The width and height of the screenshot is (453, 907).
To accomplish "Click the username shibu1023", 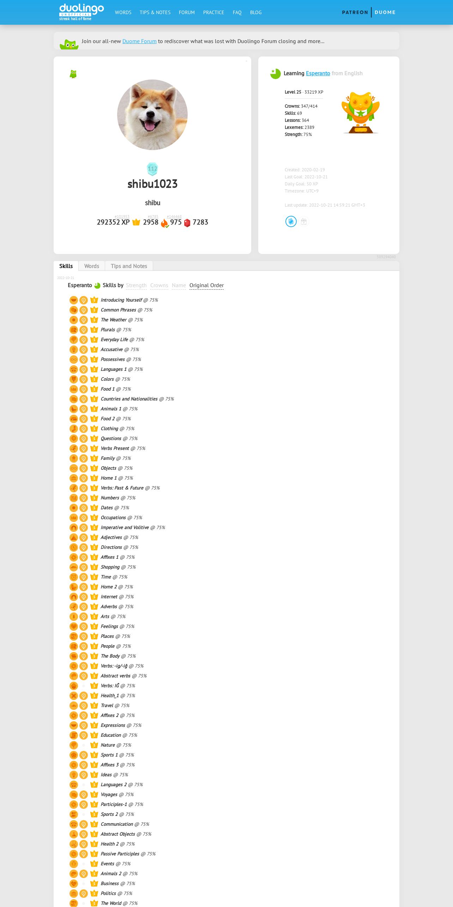I will point(152,184).
